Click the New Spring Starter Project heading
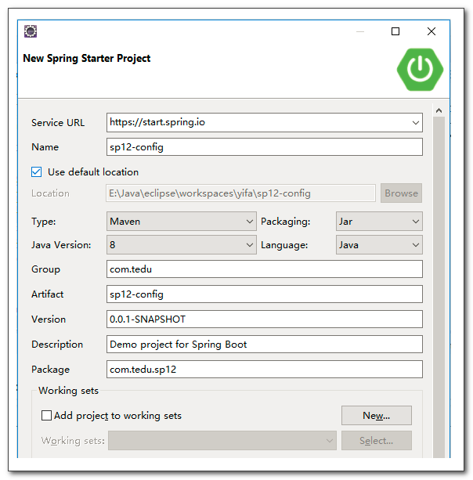Screen dimensions: 473x480 (x=87, y=58)
